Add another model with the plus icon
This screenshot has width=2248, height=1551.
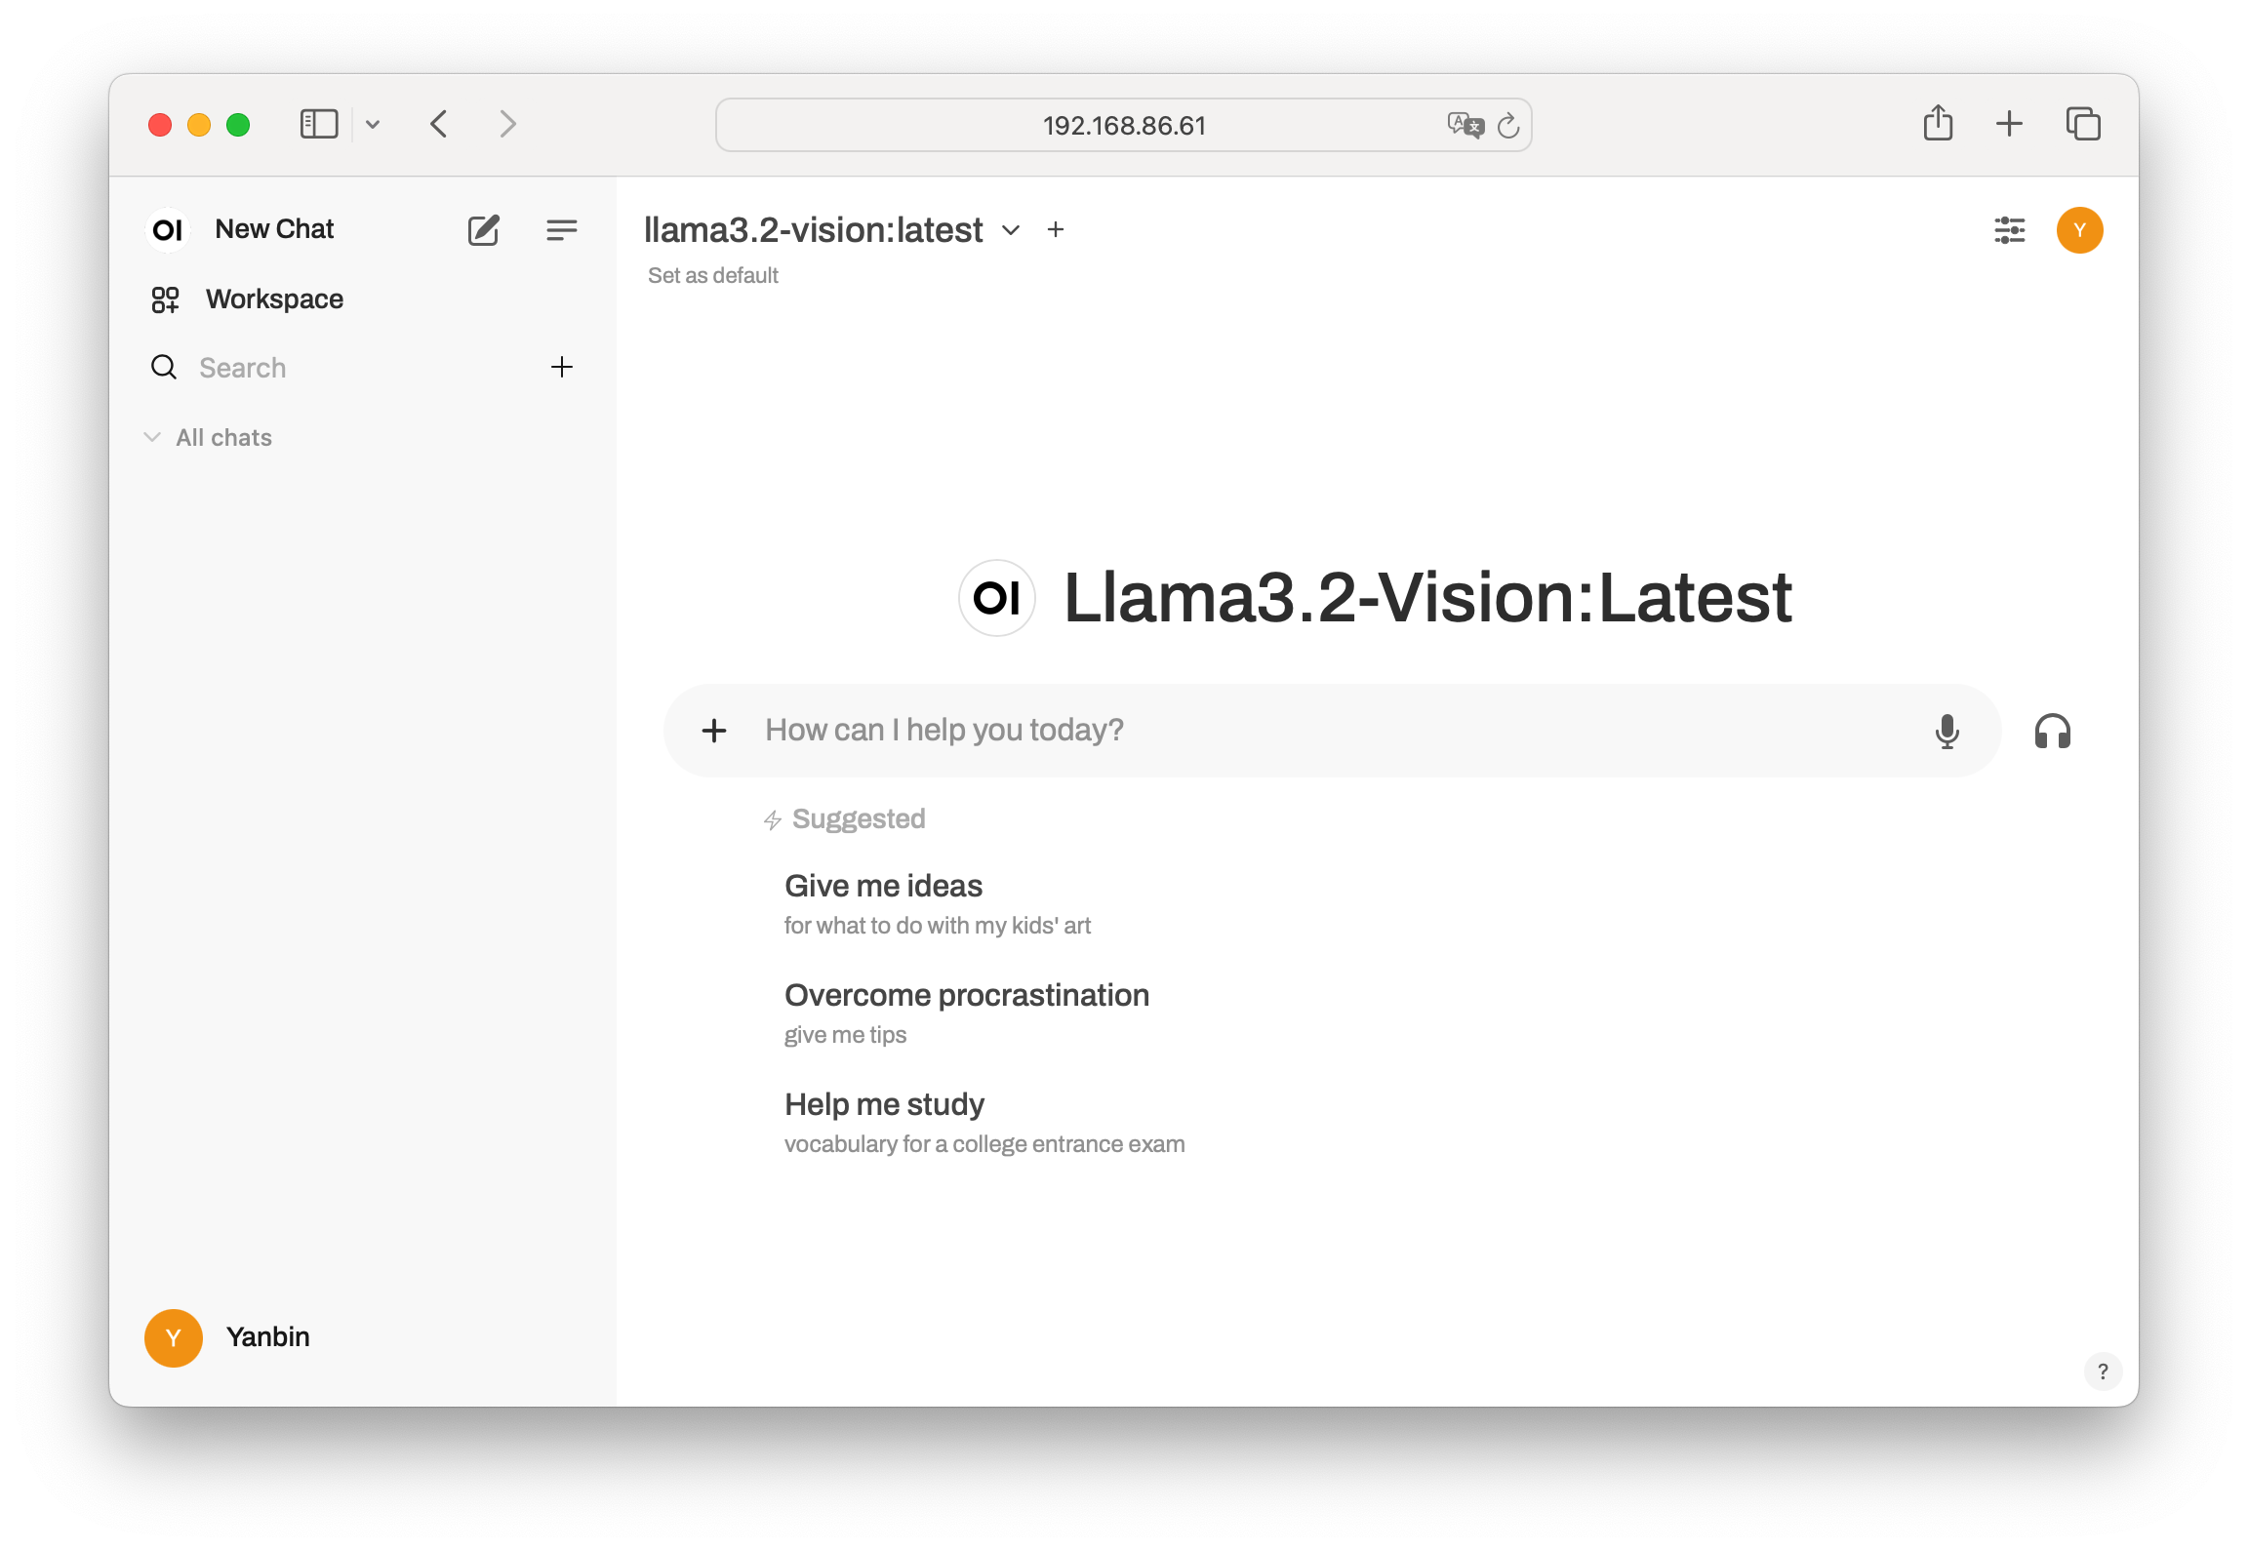1055,230
